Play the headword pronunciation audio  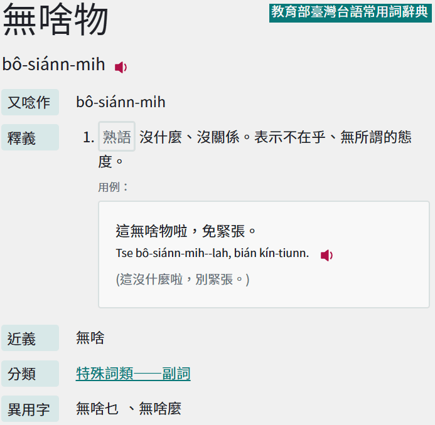(121, 67)
